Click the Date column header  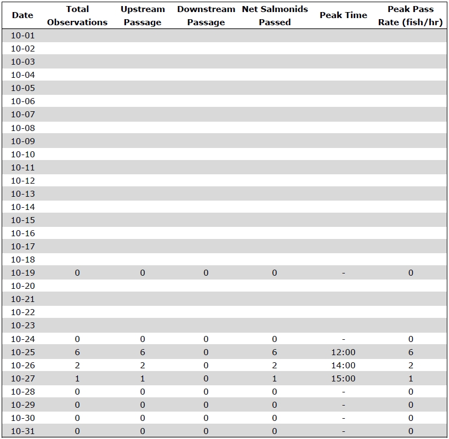point(22,15)
